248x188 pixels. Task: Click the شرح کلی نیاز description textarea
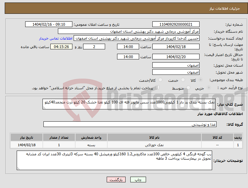pos(129,104)
